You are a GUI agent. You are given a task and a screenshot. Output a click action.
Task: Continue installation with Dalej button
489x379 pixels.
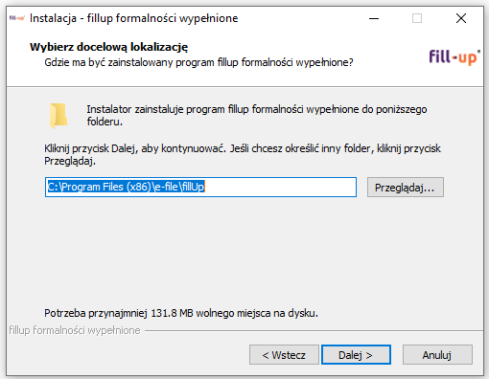[x=356, y=355]
